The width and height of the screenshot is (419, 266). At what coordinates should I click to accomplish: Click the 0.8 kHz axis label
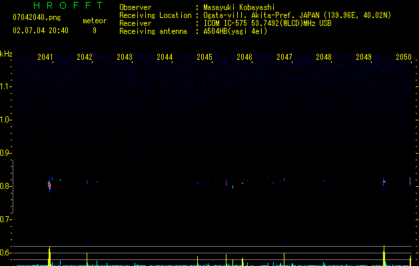(5, 186)
